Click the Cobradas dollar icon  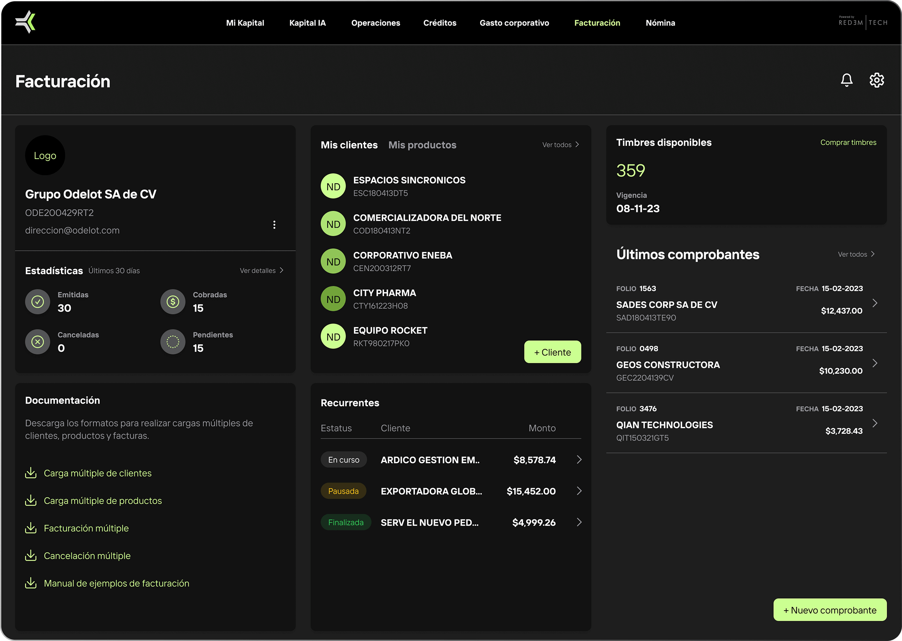click(173, 302)
